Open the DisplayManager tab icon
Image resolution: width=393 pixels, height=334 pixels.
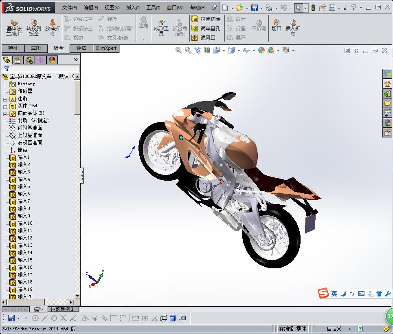pos(52,60)
